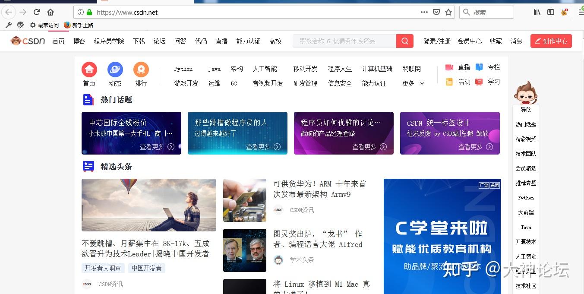Click the 精选头条 section icon

[x=88, y=166]
